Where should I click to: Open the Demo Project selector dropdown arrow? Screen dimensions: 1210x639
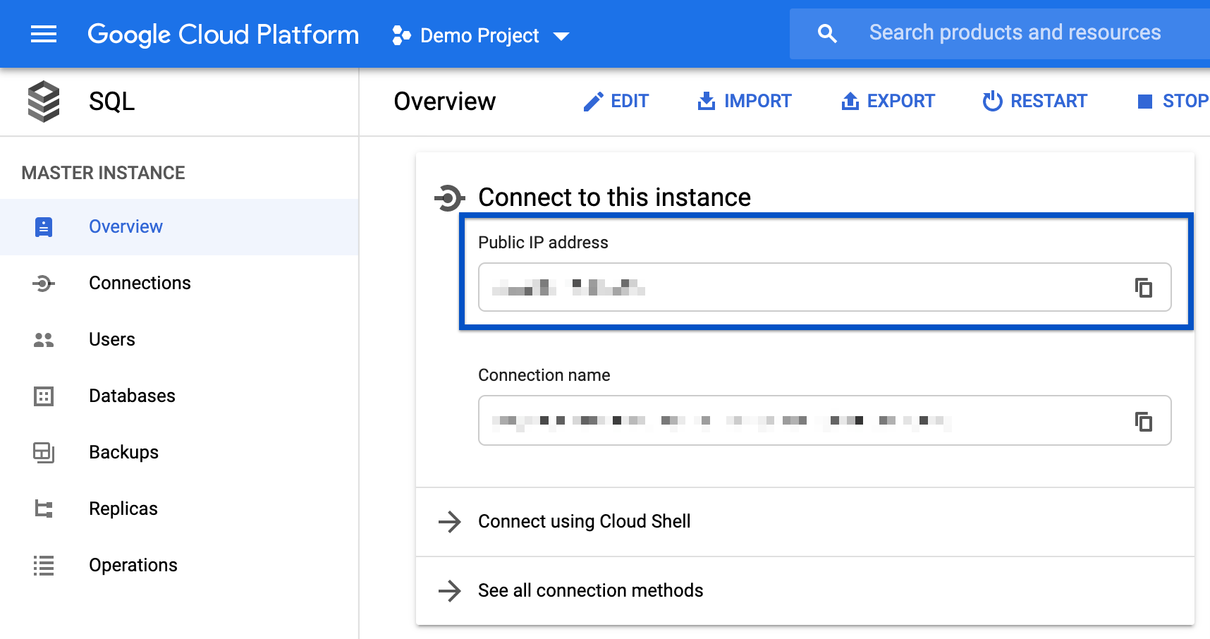click(561, 36)
